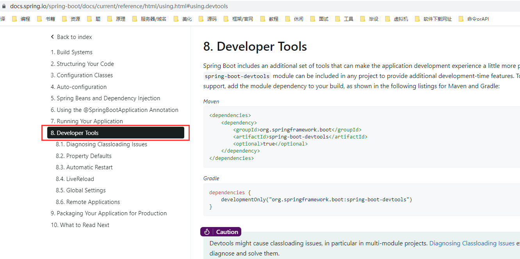Open section 2. Structuring Your Code
This screenshot has height=259, width=520.
tap(82, 64)
